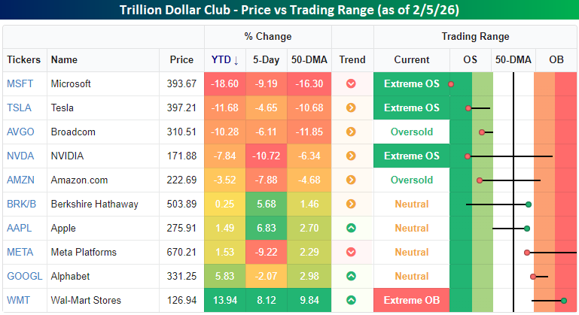
Task: Click Apple's green trading range dot
Action: 527,228
